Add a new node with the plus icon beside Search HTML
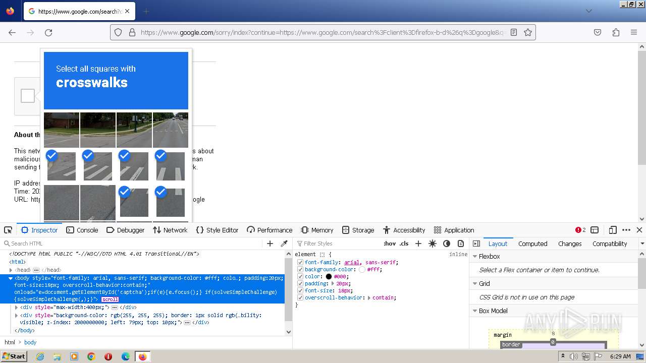Viewport: 646px width, 363px height. point(270,244)
